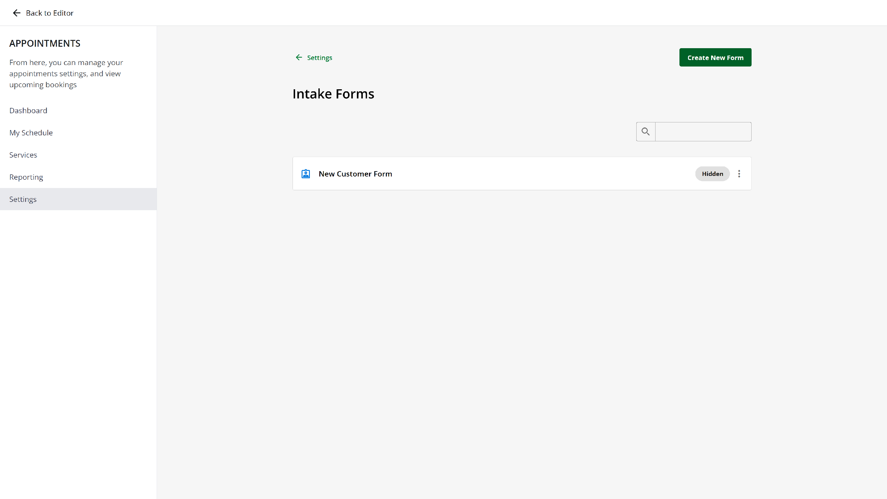
Task: Click the Hidden status badge
Action: click(x=712, y=174)
